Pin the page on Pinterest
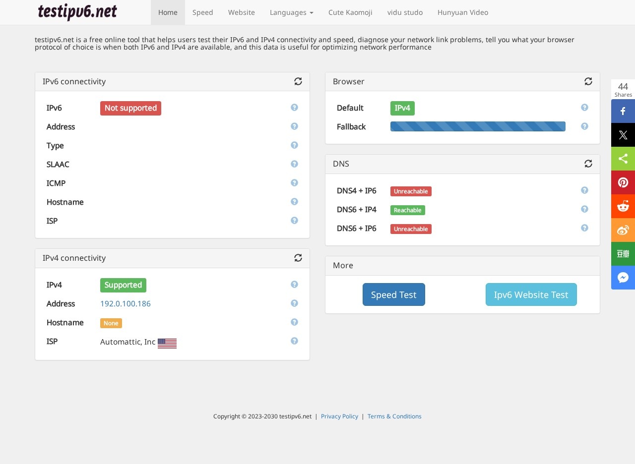This screenshot has width=635, height=464. (623, 182)
